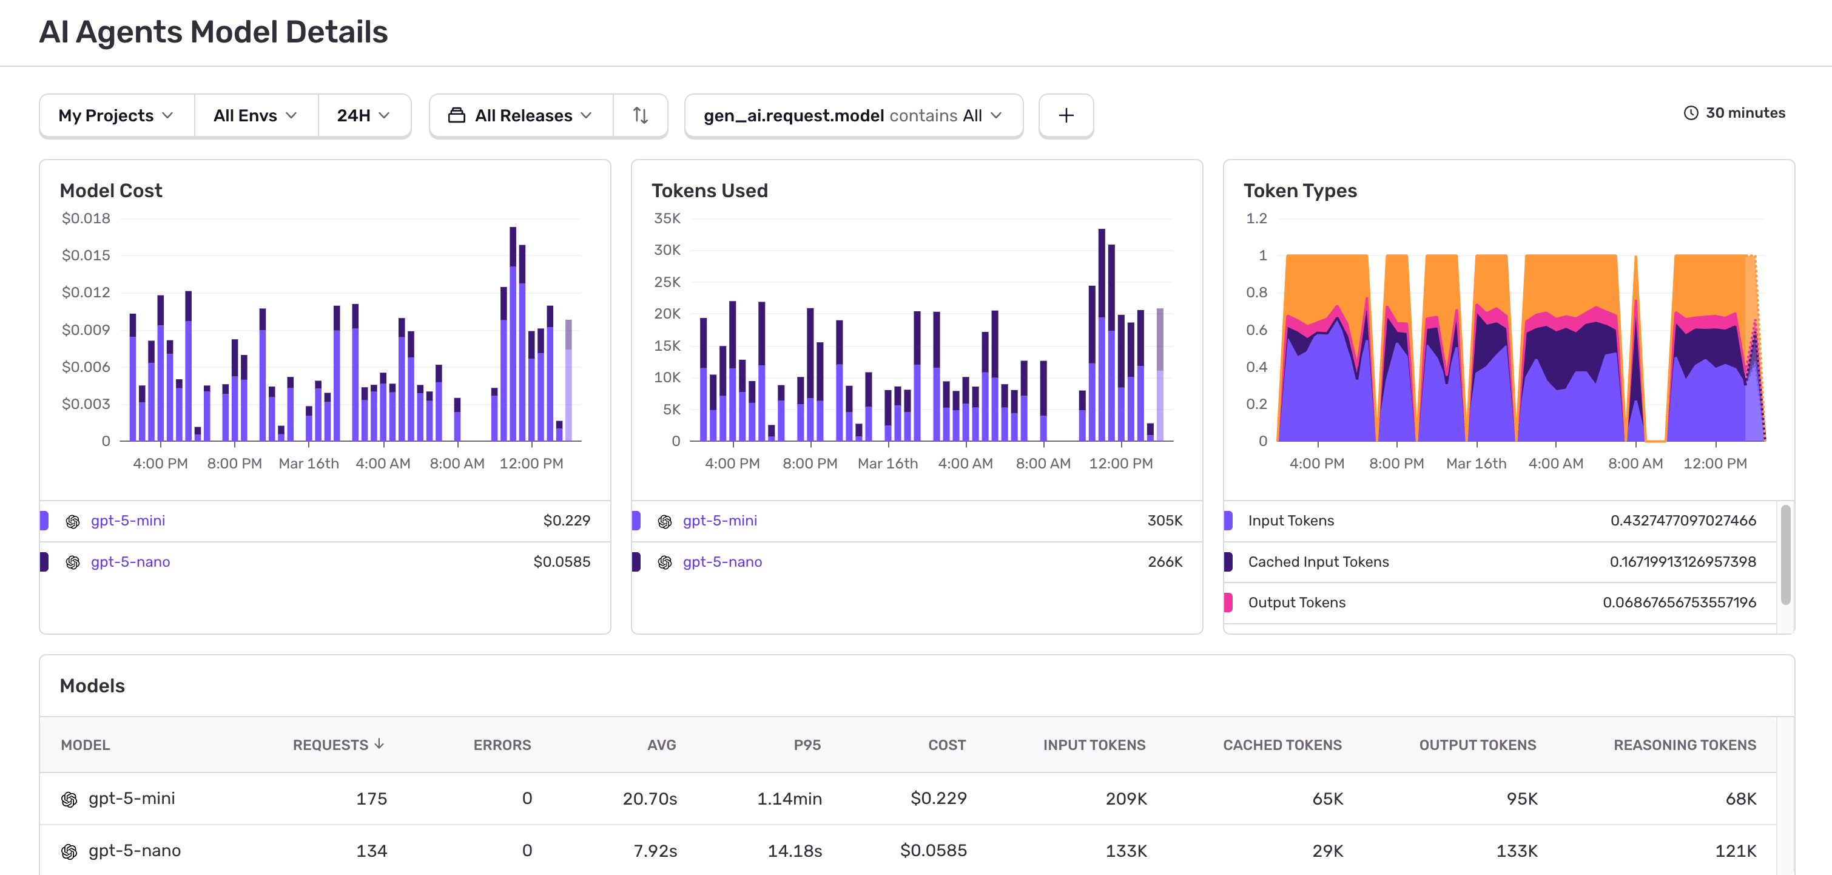Click the clock icon next to 30 minutes
The height and width of the screenshot is (875, 1832).
pyautogui.click(x=1691, y=112)
